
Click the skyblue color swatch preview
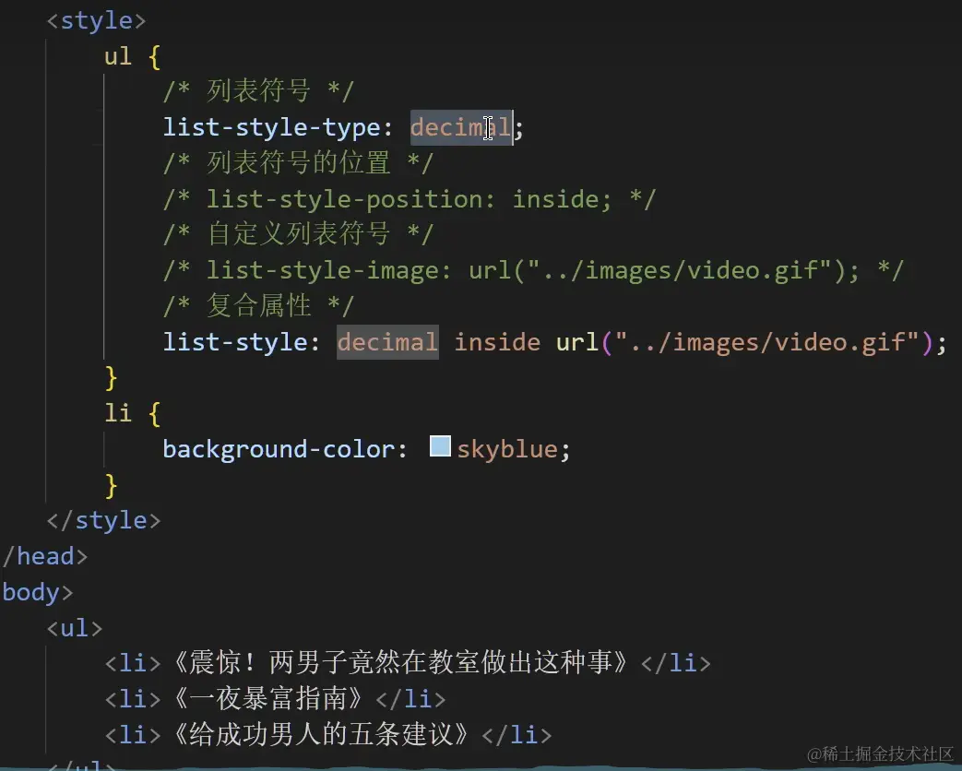click(440, 446)
